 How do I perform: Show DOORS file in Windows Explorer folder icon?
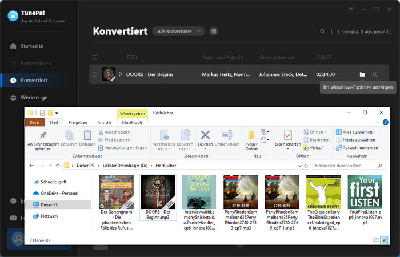pos(362,74)
